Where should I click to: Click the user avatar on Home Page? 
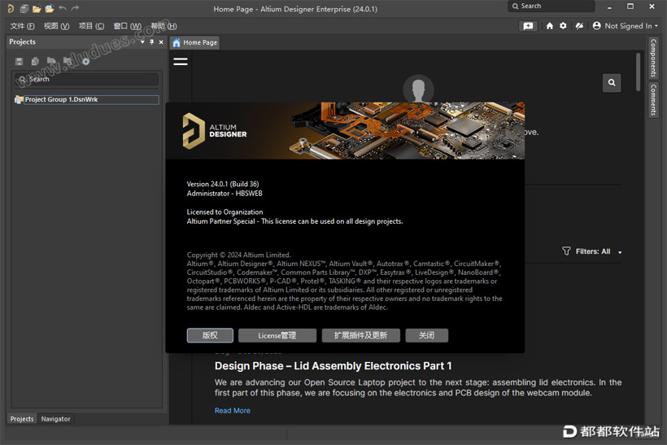tap(418, 89)
